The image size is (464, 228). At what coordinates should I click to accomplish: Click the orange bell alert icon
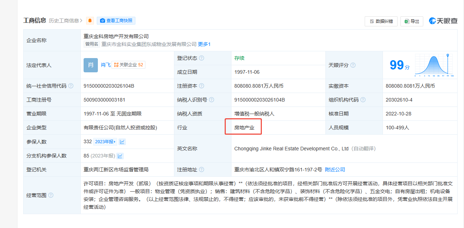point(90,21)
